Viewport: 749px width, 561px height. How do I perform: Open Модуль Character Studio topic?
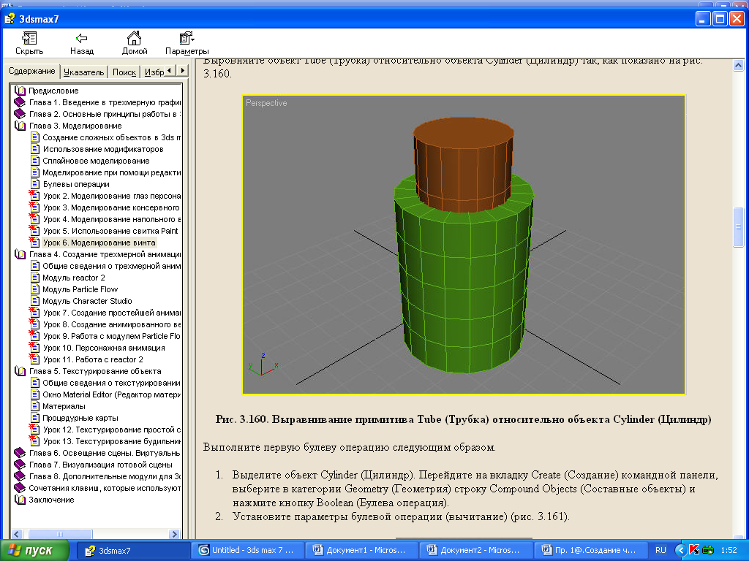tap(88, 301)
